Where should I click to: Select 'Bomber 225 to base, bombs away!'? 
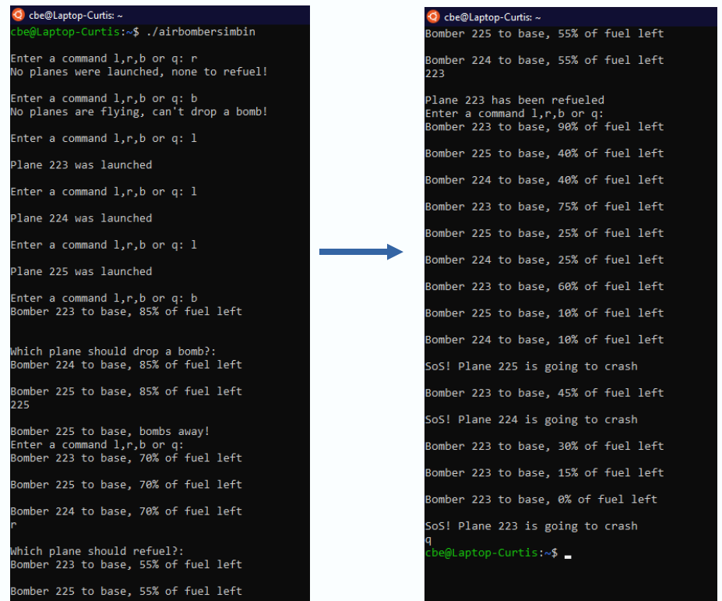[110, 431]
